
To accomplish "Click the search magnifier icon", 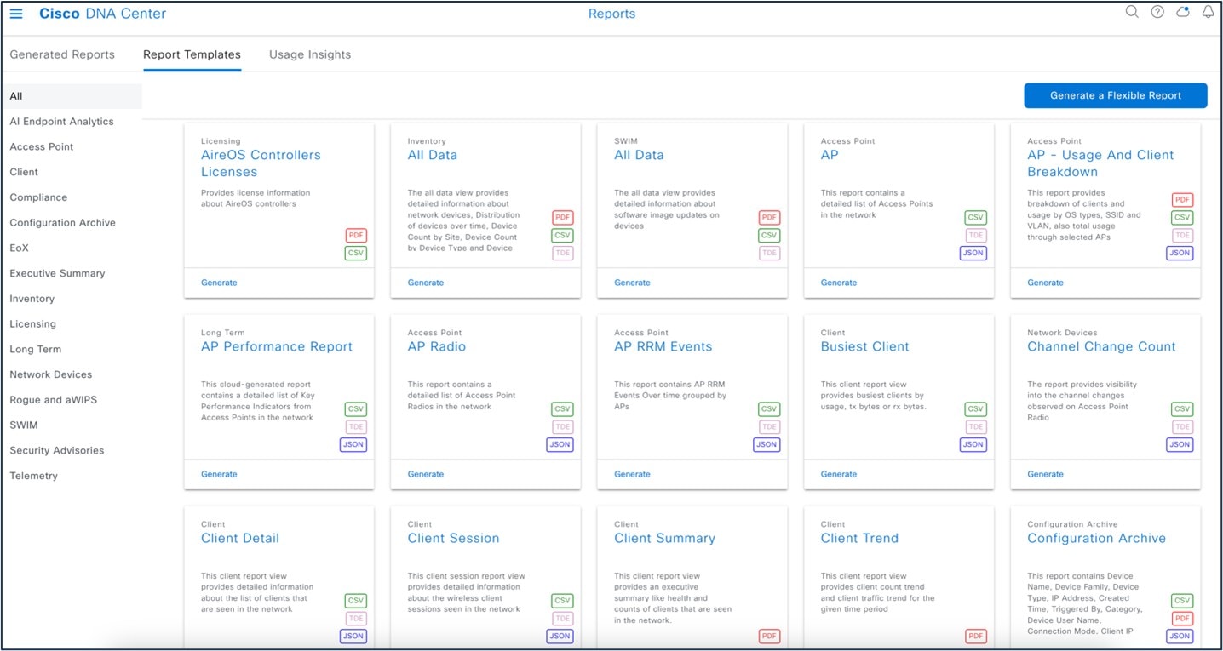I will [x=1132, y=12].
